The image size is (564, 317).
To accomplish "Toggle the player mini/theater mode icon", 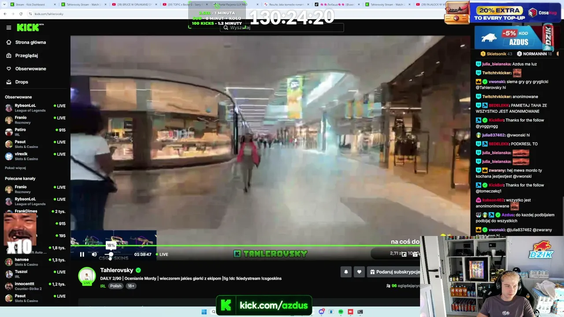I will 403,254.
